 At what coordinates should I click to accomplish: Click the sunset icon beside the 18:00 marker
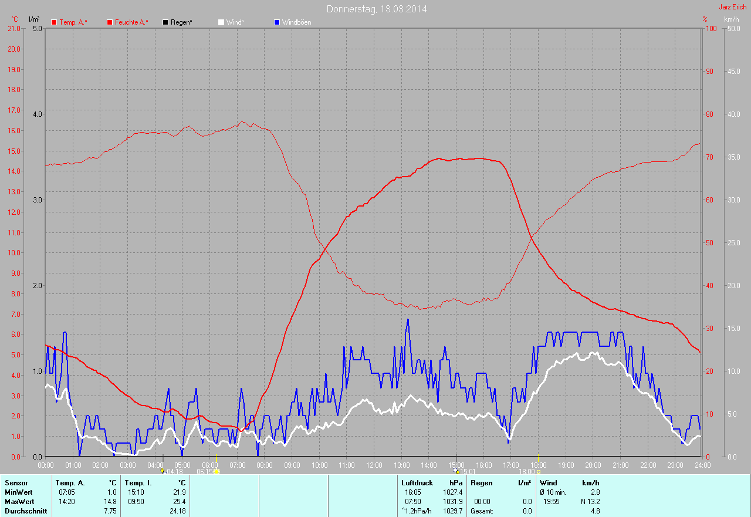(x=539, y=471)
